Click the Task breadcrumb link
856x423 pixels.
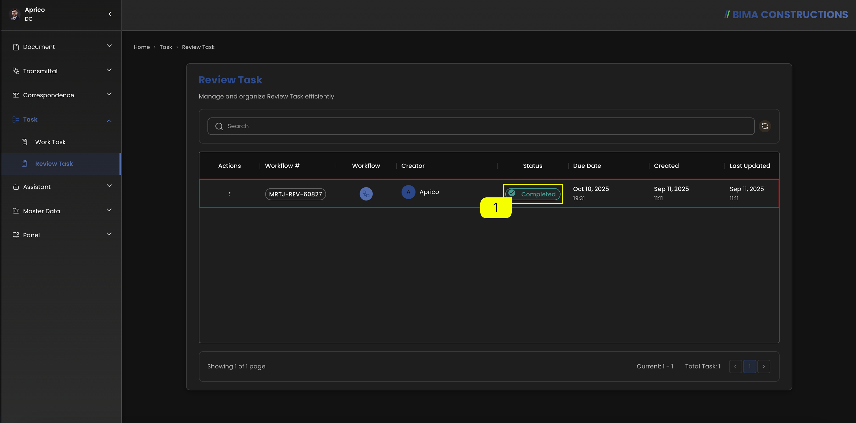166,47
